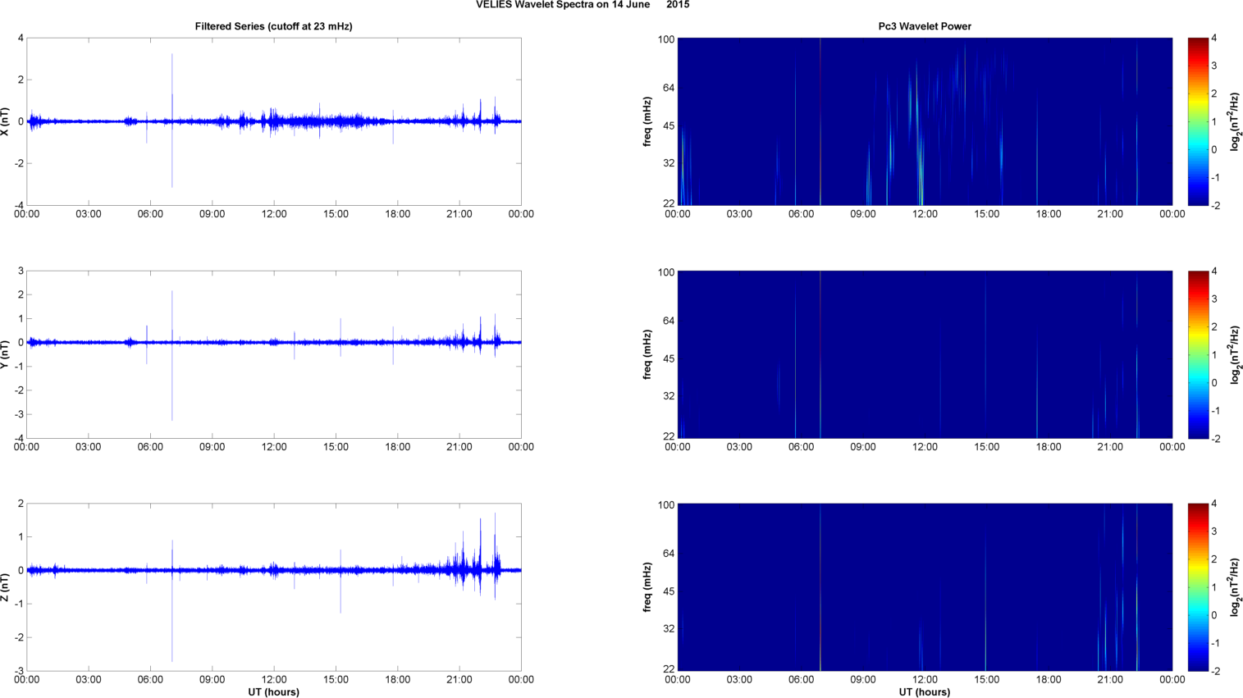Click the bottom spectrogram's colorbar
This screenshot has height=698, width=1243.
click(1198, 587)
